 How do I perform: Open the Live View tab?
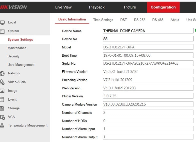(63, 7)
